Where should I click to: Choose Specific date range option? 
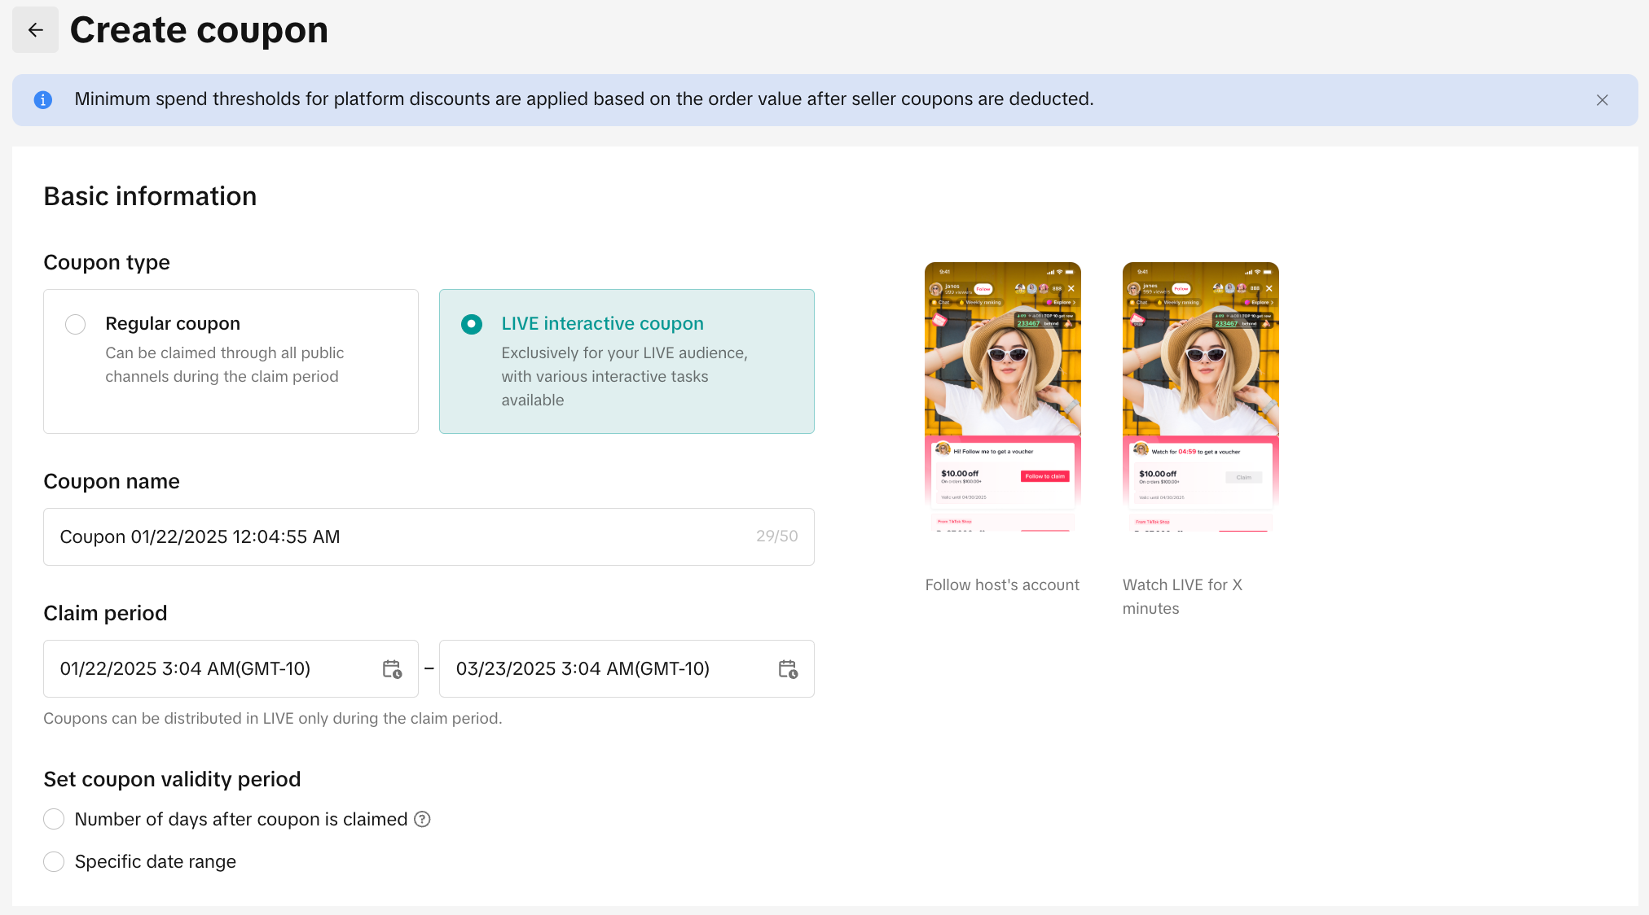tap(54, 862)
